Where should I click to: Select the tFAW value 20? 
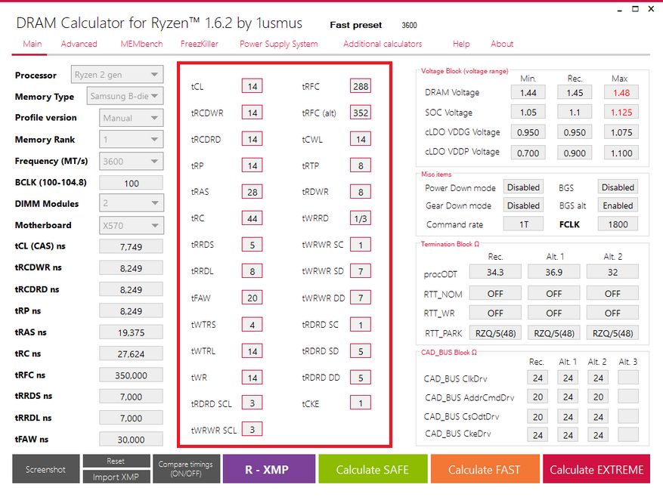click(x=252, y=298)
